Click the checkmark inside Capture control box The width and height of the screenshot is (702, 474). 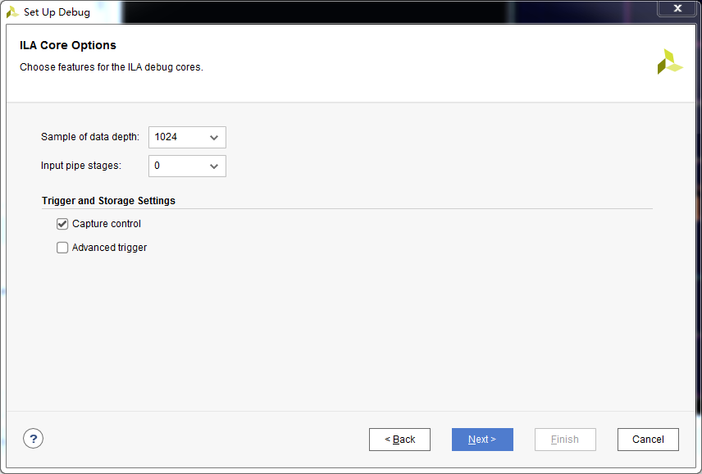coord(62,223)
